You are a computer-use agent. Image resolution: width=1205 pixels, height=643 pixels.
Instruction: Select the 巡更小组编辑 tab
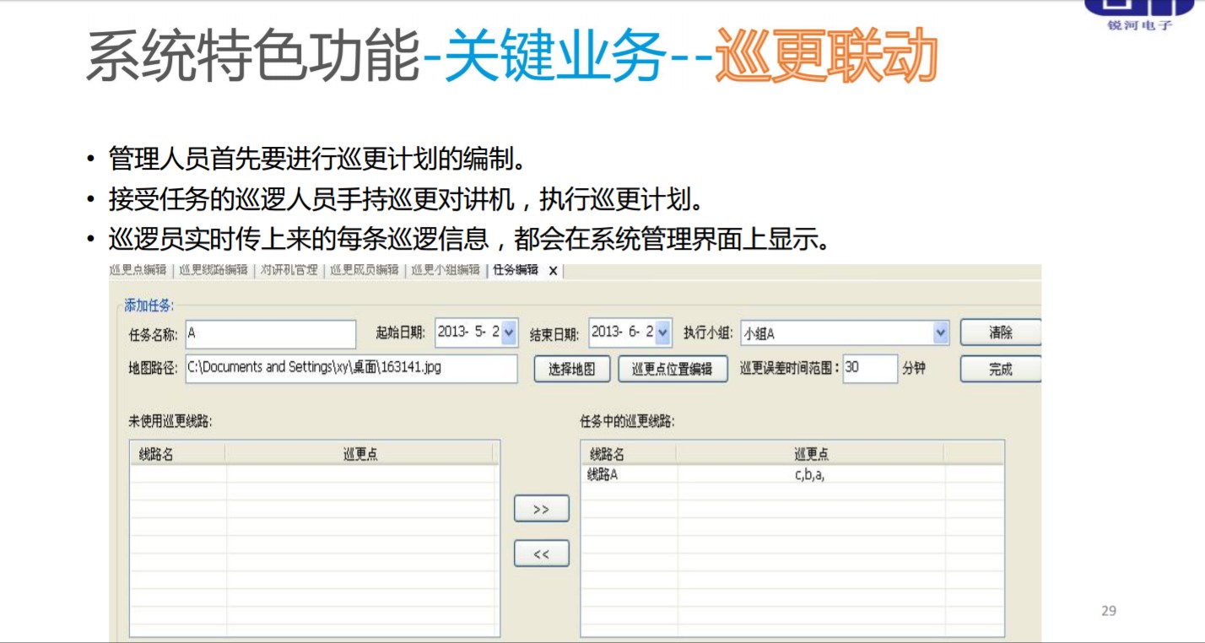click(446, 271)
